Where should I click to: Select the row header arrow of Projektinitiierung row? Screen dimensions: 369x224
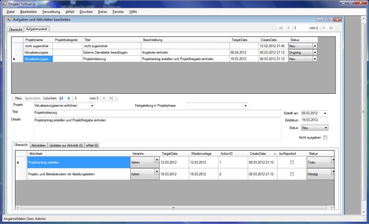tap(14, 59)
